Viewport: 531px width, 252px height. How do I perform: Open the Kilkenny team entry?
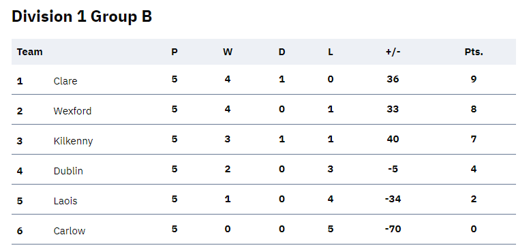click(73, 141)
